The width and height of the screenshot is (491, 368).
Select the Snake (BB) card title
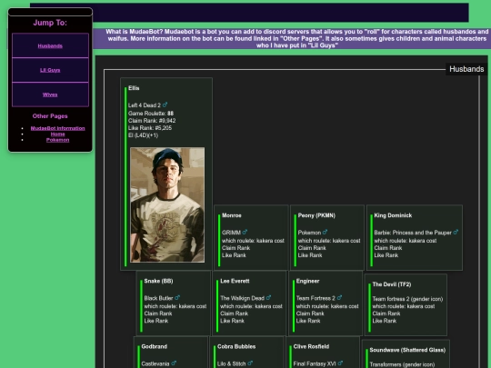tap(158, 281)
